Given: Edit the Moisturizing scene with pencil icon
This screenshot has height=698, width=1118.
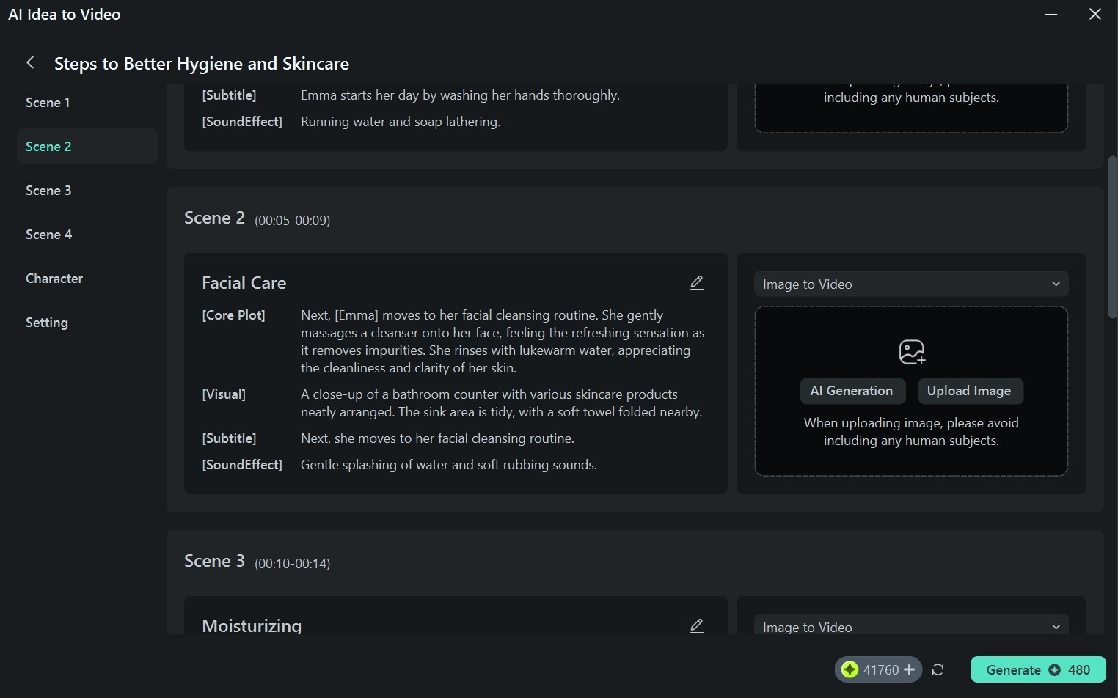Looking at the screenshot, I should coord(697,625).
